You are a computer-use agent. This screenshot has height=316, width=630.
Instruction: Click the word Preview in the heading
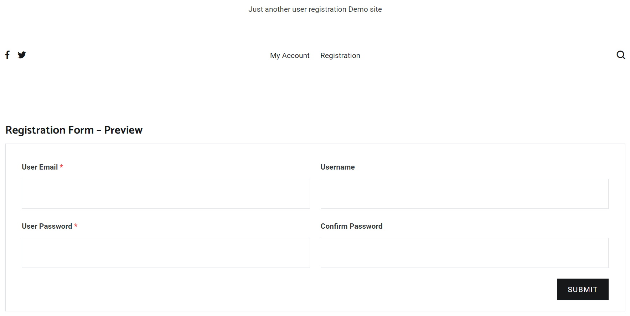[123, 130]
